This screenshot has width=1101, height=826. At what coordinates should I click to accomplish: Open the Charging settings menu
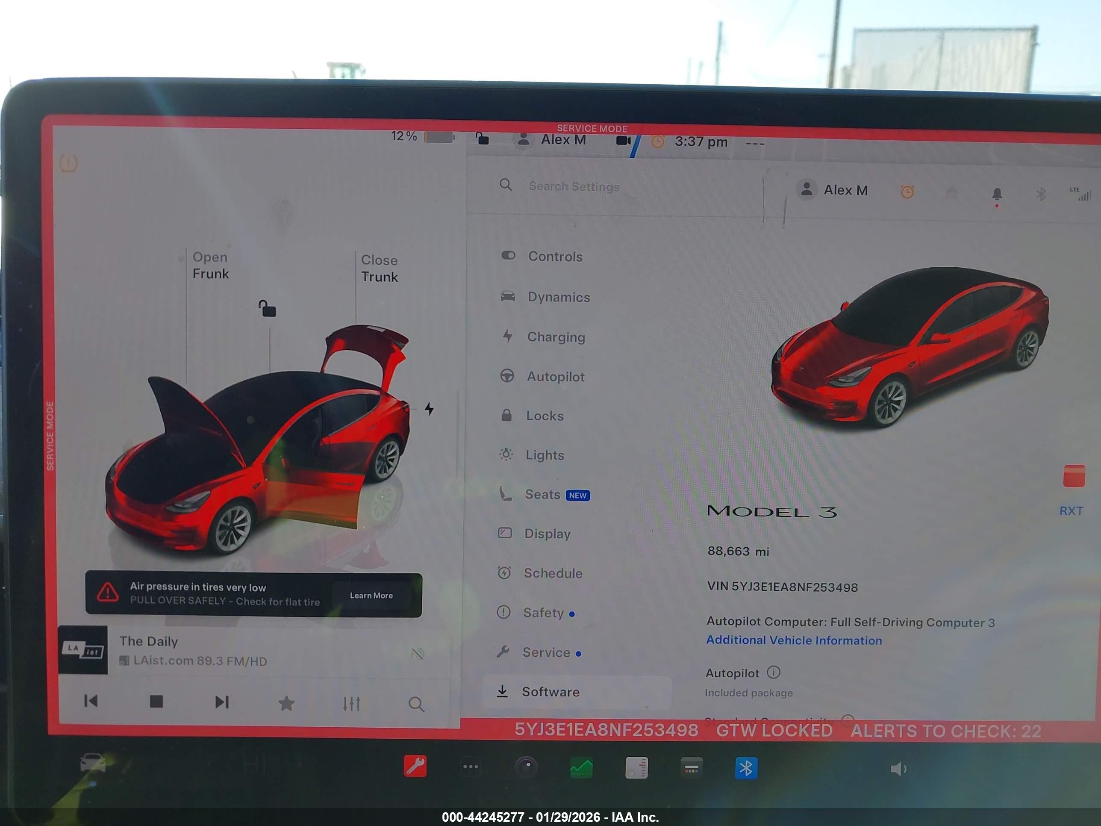(544, 337)
